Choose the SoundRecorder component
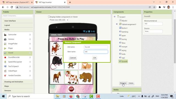This screenshot has height=99, width=176. pos(14,57)
